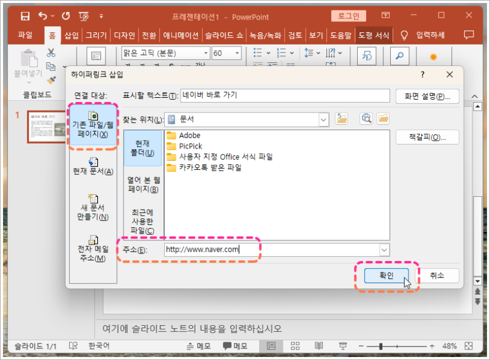Image resolution: width=490 pixels, height=360 pixels.
Task: Click the bullet list icon
Action: [x=257, y=53]
